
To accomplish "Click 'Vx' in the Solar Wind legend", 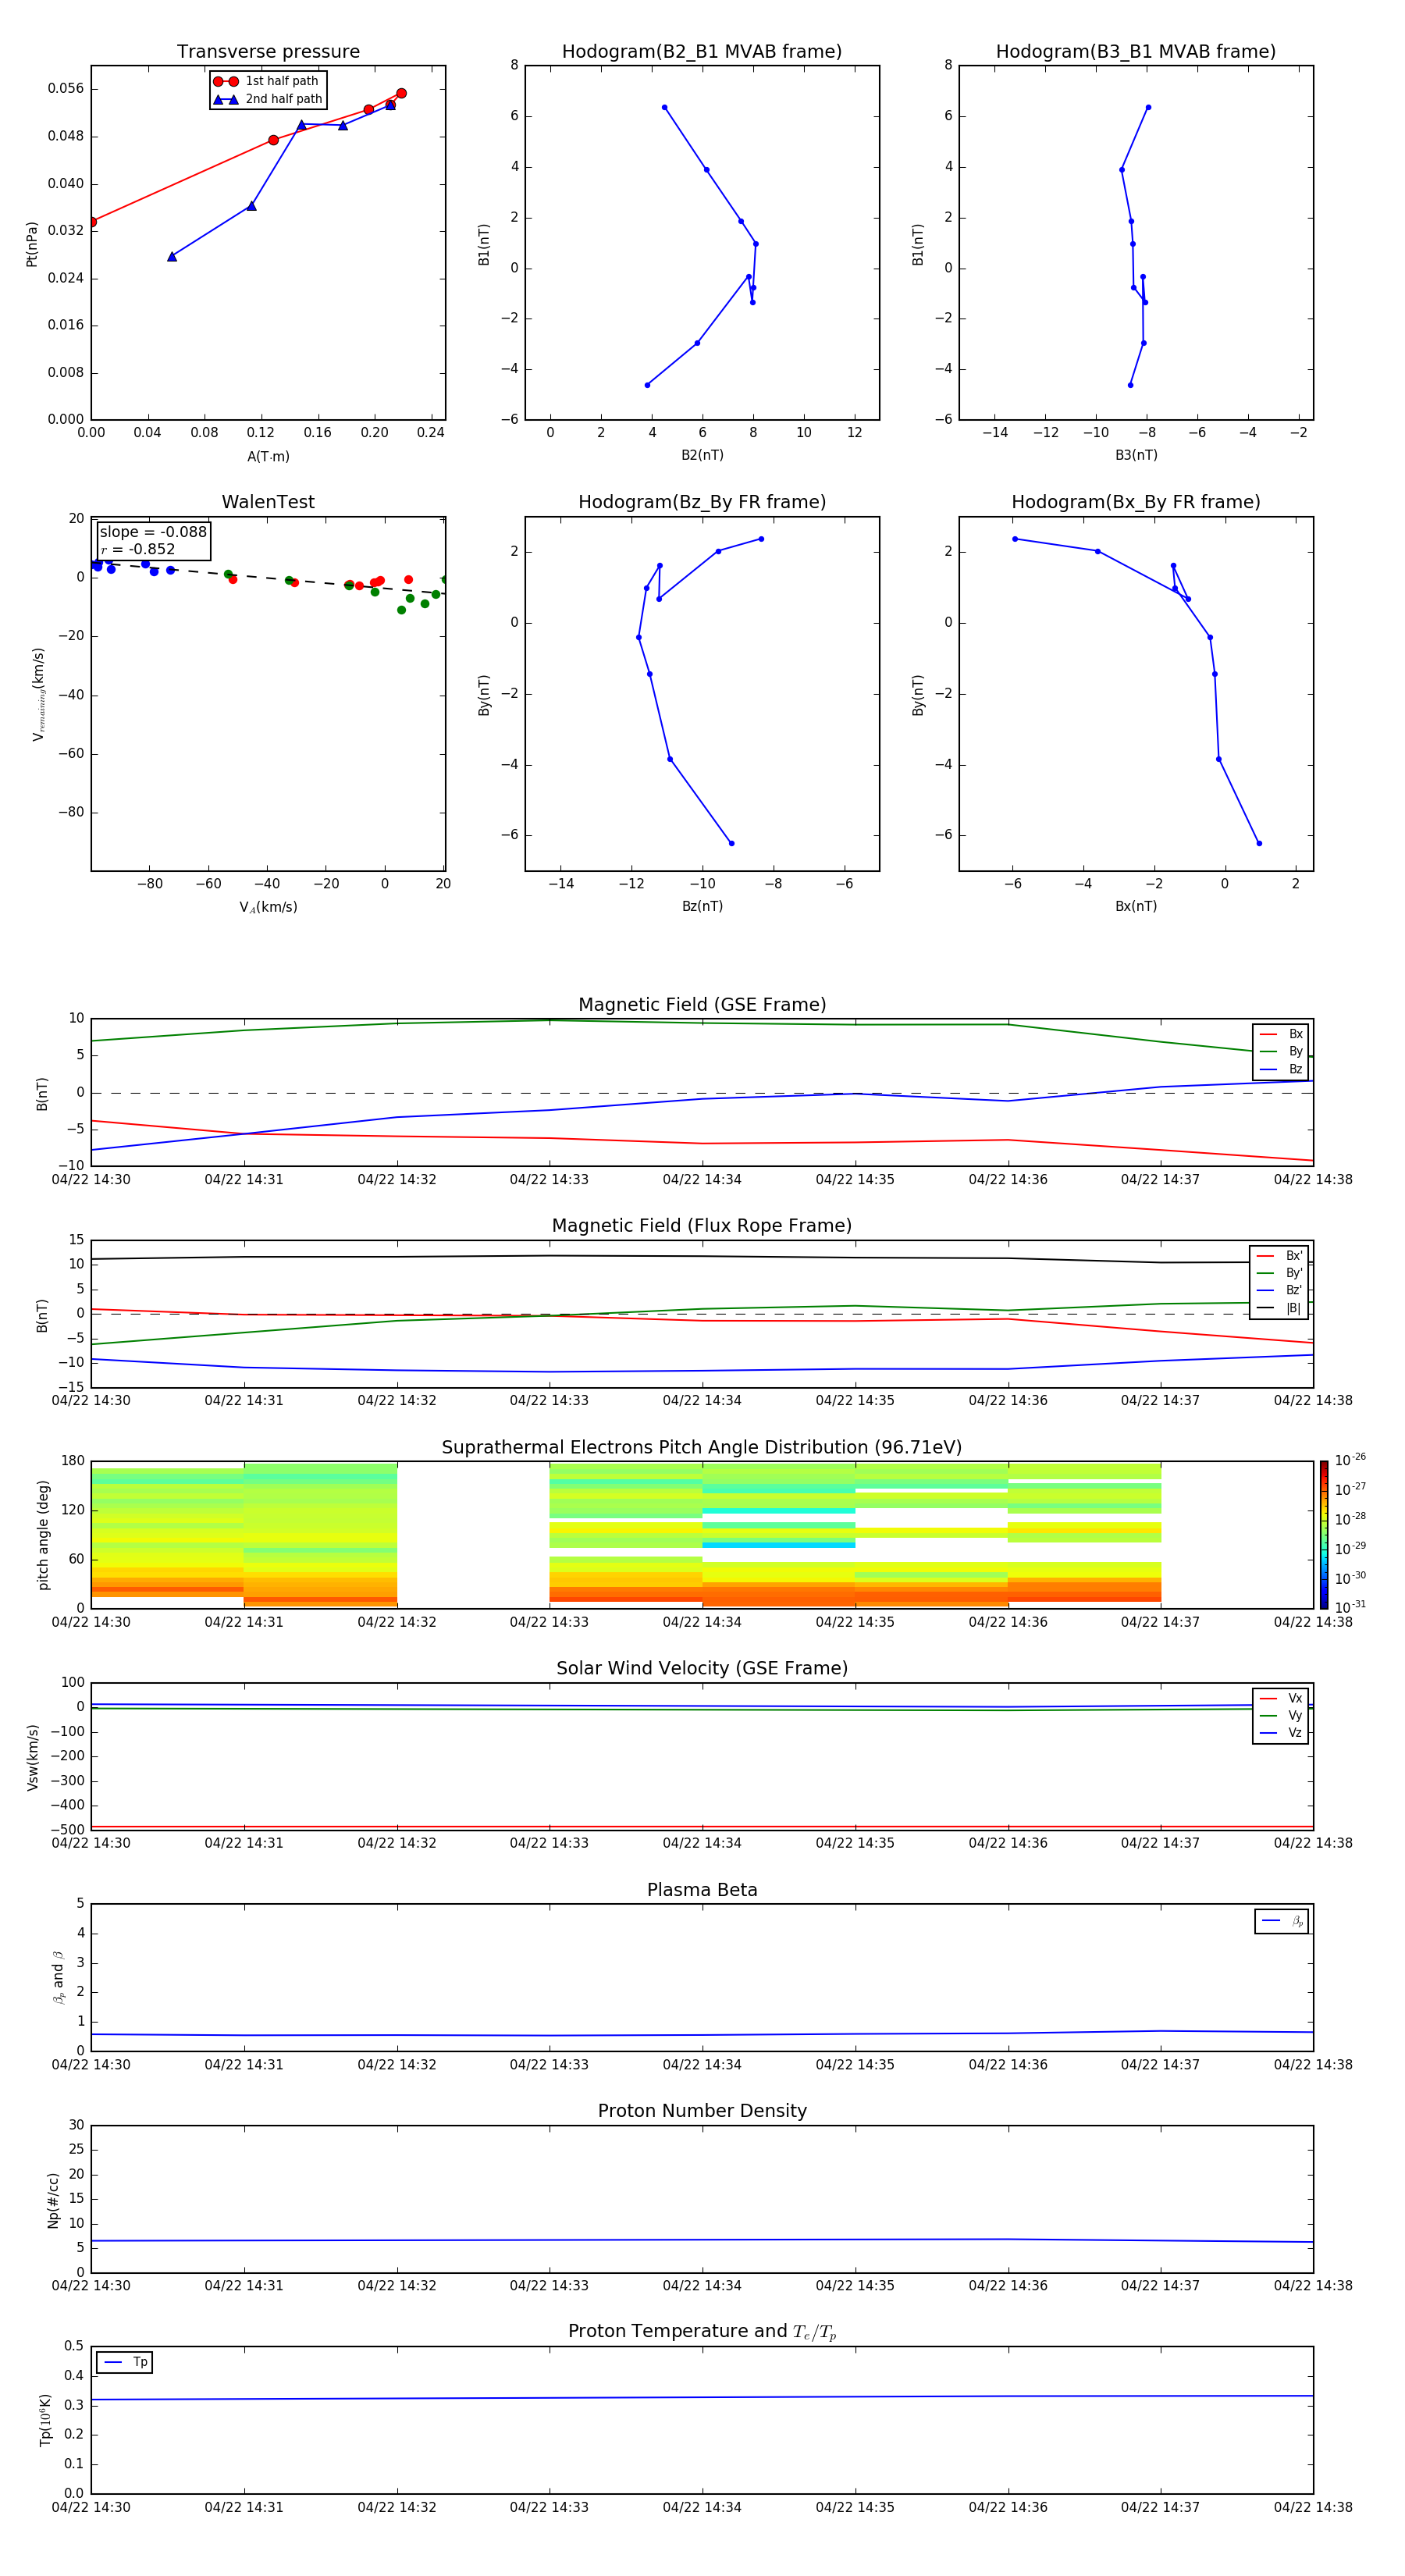I will point(1281,1699).
